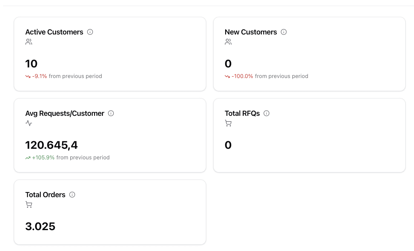
Task: Click the info icon next to Total RFQs
Action: [x=266, y=113]
